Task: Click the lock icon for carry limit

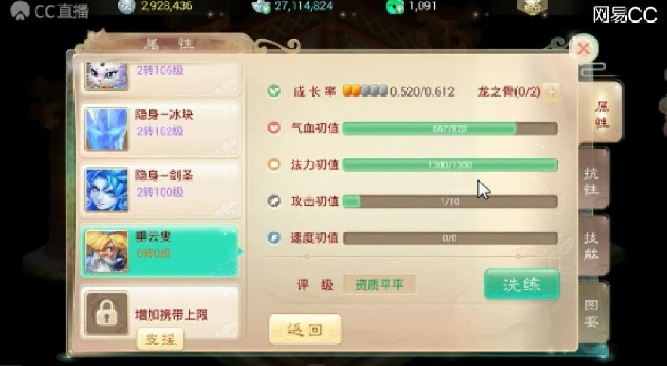Action: pos(106,313)
